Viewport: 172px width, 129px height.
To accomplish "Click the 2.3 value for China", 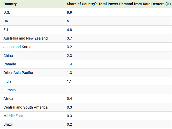I will pyautogui.click(x=69, y=56).
